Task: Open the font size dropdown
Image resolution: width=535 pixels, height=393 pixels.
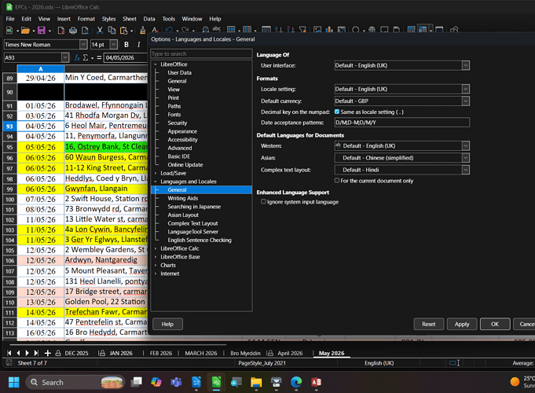Action: coord(114,44)
